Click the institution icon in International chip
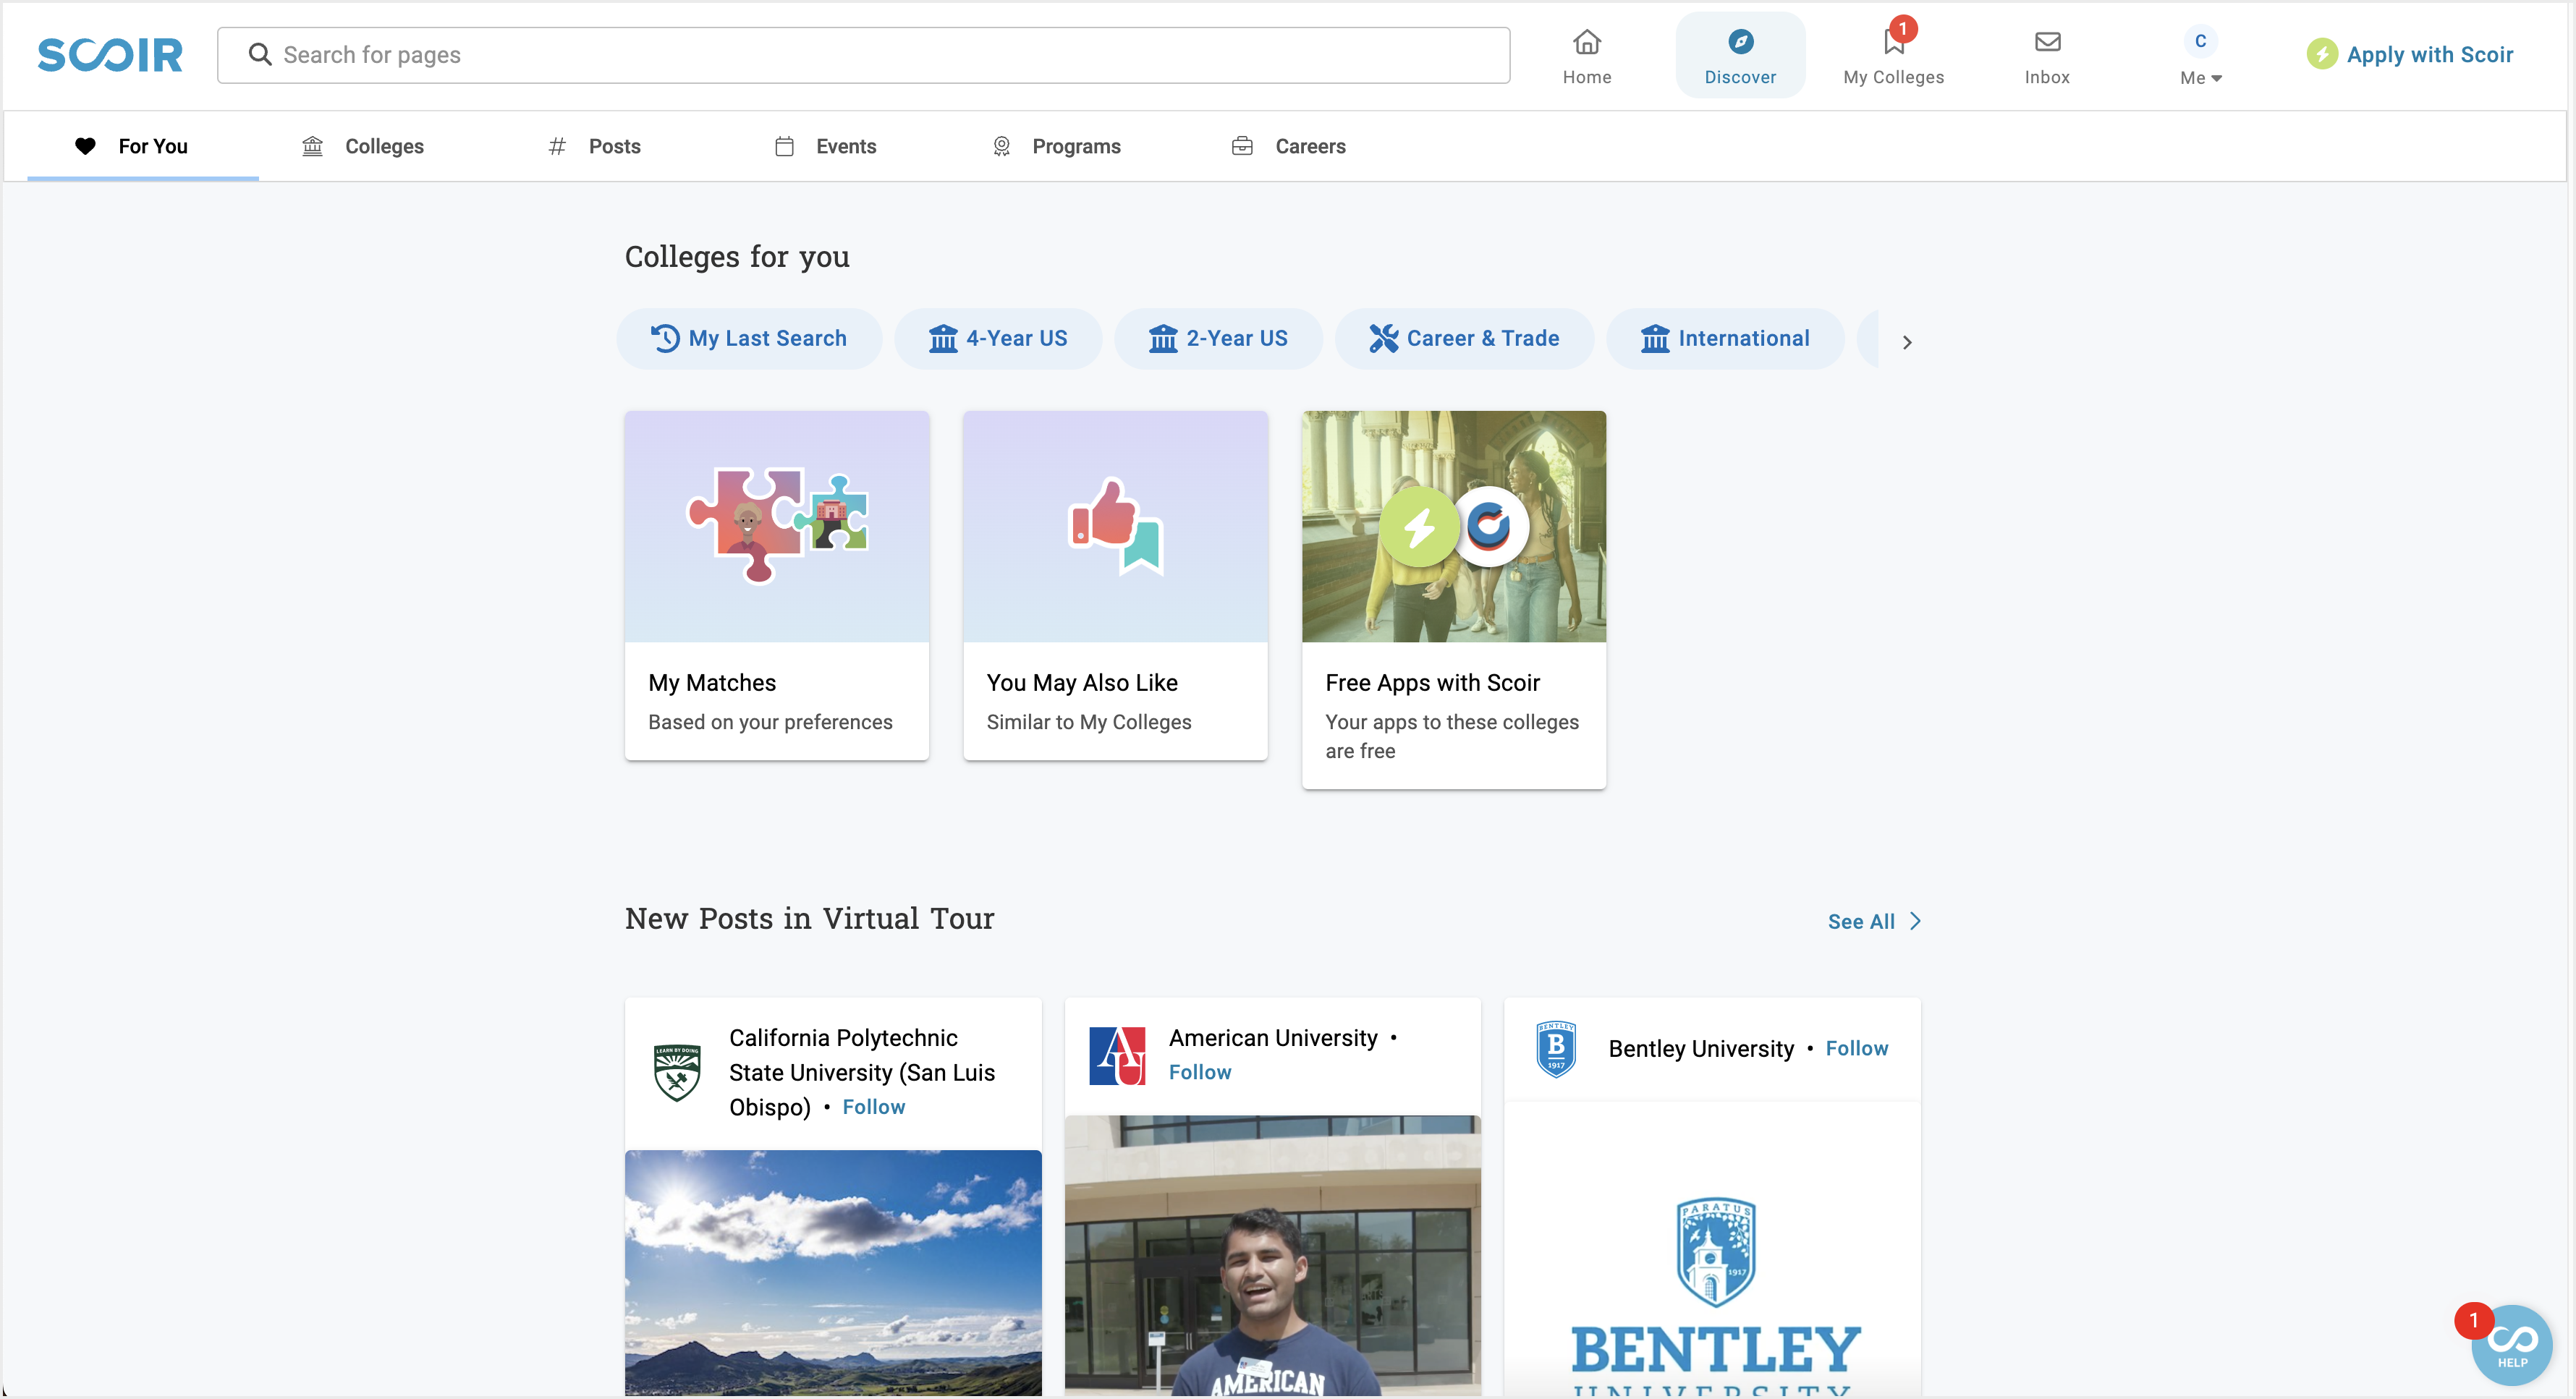The image size is (2576, 1399). point(1655,338)
